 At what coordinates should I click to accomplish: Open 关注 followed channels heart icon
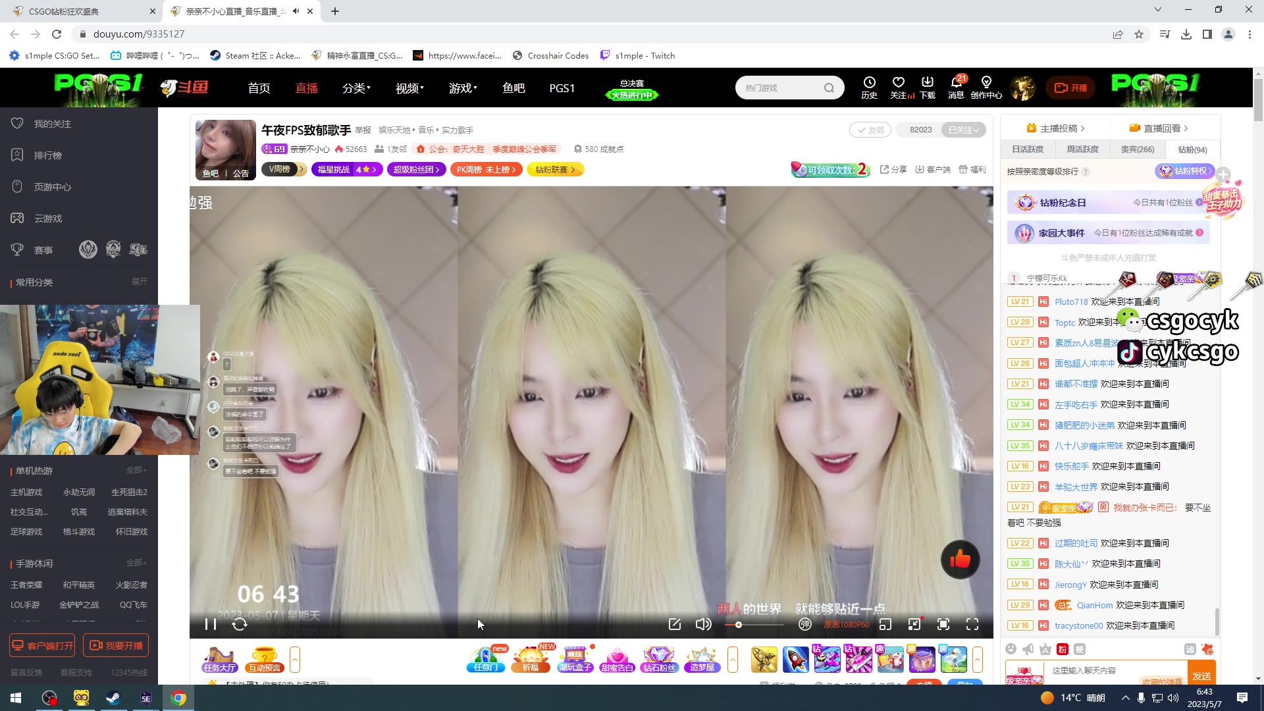(899, 88)
